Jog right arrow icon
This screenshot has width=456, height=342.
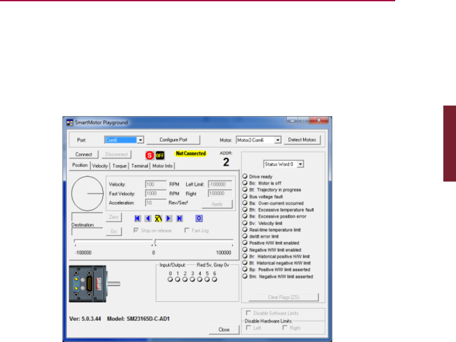[168, 218]
